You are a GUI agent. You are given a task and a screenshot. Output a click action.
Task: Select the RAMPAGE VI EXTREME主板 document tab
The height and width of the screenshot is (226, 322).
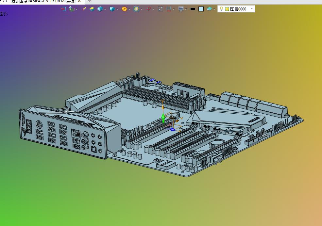tap(43, 1)
